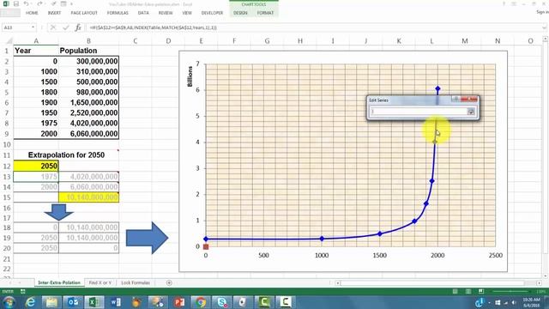Select the Inter-Extra-Polation sheet tab
This screenshot has width=549, height=309.
point(59,282)
